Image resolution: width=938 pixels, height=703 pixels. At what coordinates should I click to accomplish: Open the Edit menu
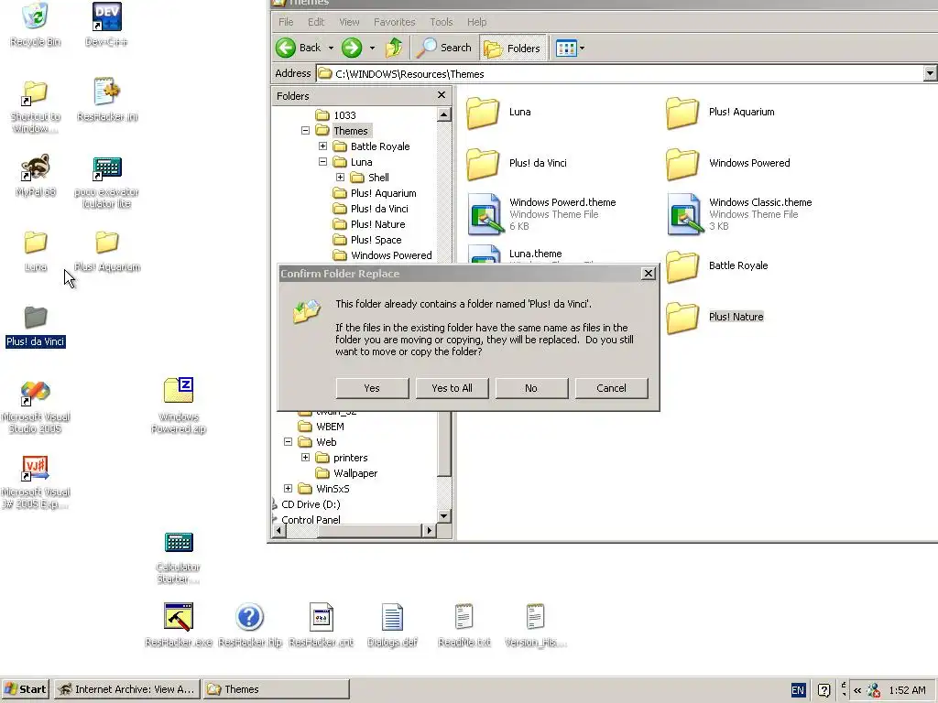316,22
